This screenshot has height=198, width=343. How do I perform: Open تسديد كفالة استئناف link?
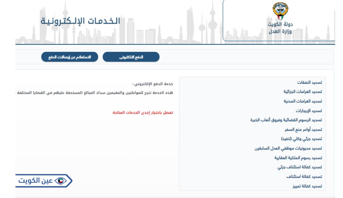(x=304, y=176)
